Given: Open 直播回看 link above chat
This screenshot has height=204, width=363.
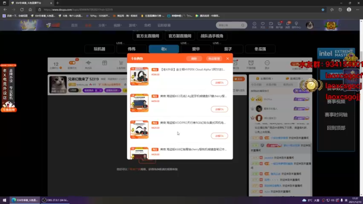Looking at the screenshot, I should tap(294, 78).
